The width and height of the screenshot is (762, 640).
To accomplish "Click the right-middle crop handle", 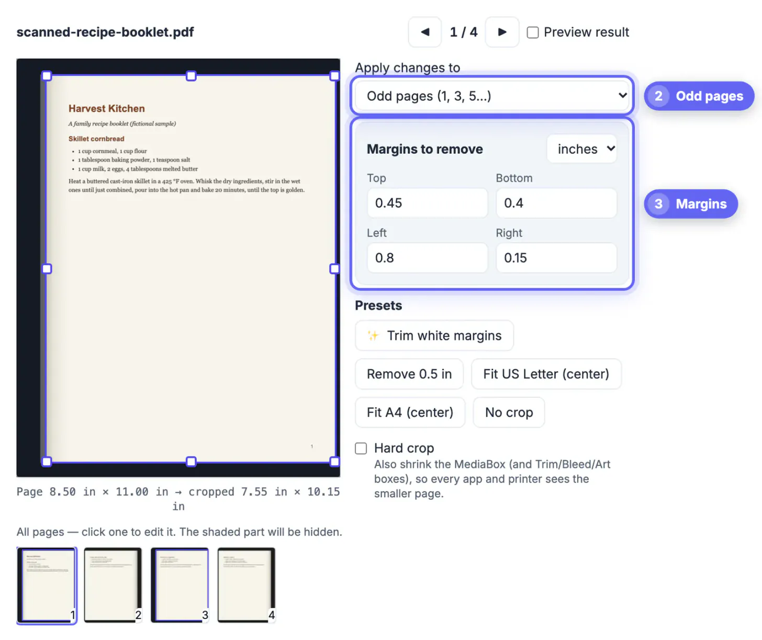I will [335, 269].
